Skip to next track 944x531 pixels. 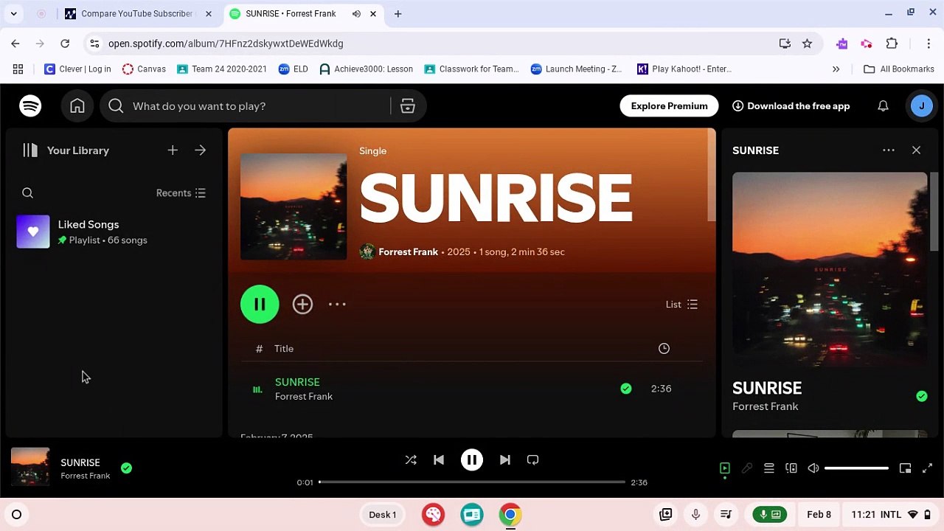[x=505, y=460]
